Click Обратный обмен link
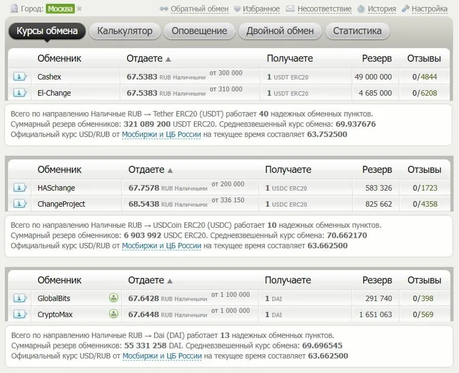459x373 pixels. click(x=200, y=9)
